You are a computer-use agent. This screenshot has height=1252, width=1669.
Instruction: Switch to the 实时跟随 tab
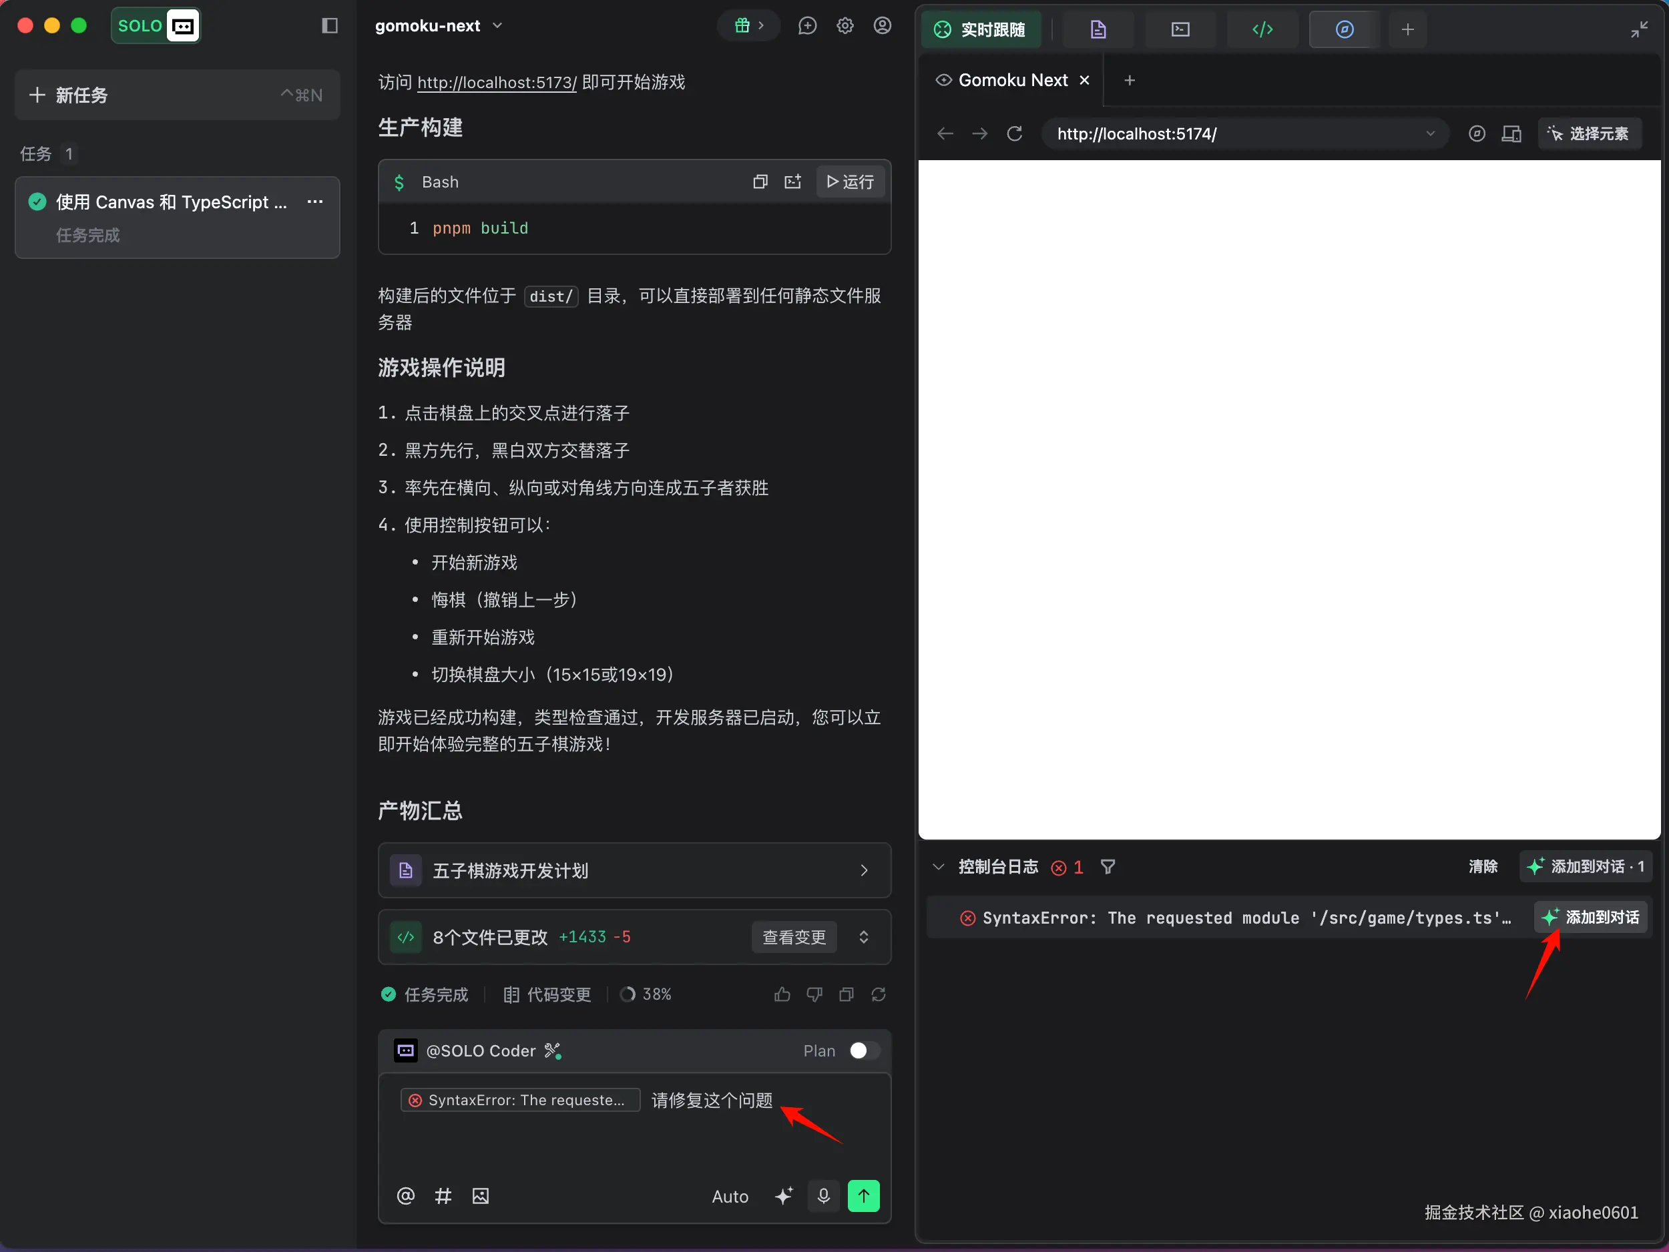[x=981, y=29]
